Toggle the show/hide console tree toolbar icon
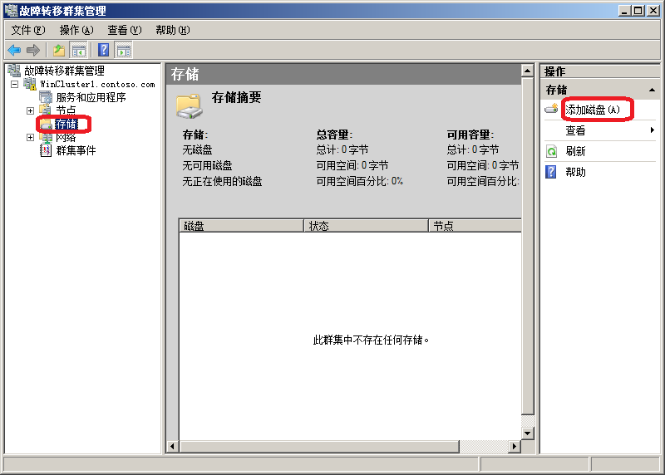 point(78,50)
